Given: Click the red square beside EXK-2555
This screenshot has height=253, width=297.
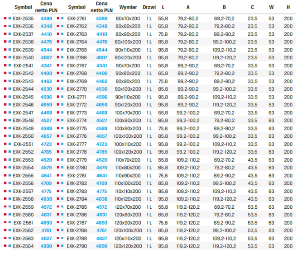Looking at the screenshot, I should tap(5, 175).
